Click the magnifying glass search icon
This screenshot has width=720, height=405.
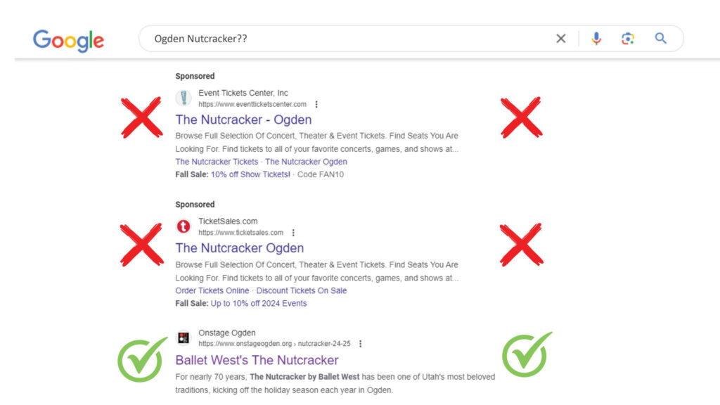pos(660,38)
